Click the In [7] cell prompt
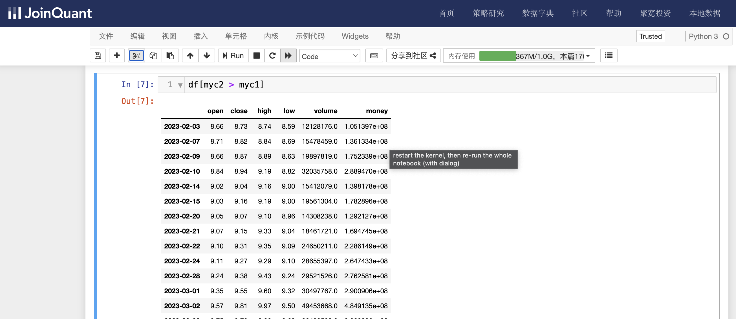The height and width of the screenshot is (319, 736). click(137, 84)
